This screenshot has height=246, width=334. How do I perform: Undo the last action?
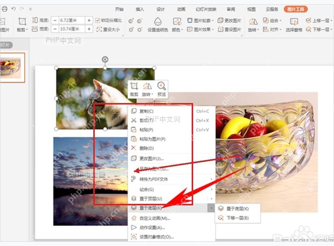pyautogui.click(x=14, y=9)
